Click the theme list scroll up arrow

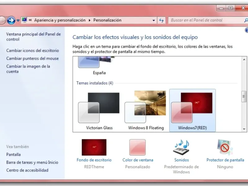click(244, 60)
